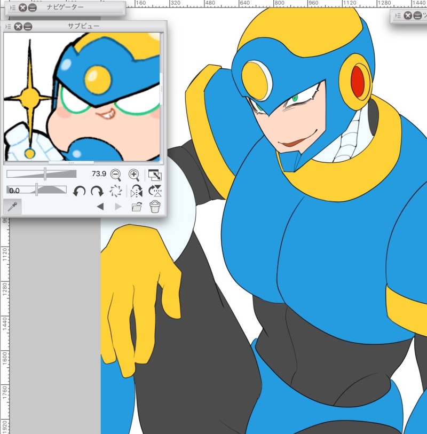Click the Sub View zoom slider handle

[x=45, y=174]
